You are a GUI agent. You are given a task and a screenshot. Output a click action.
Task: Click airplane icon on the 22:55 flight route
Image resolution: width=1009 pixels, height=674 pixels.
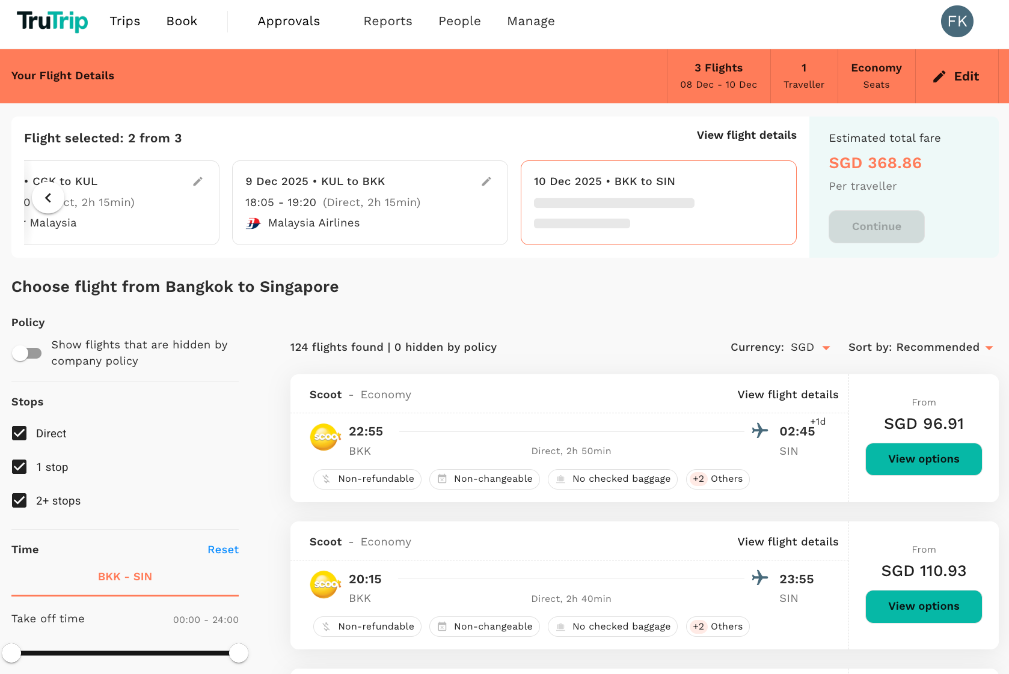pyautogui.click(x=760, y=430)
